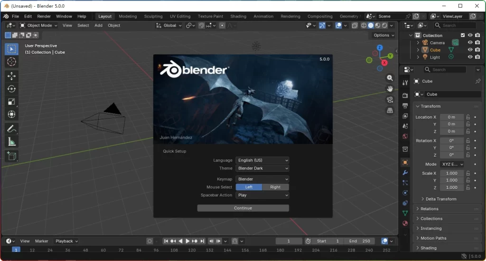This screenshot has height=261, width=486.
Task: Choose the Annotate pencil tool
Action: coord(11,129)
